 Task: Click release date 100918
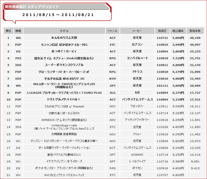pyautogui.click(x=162, y=168)
